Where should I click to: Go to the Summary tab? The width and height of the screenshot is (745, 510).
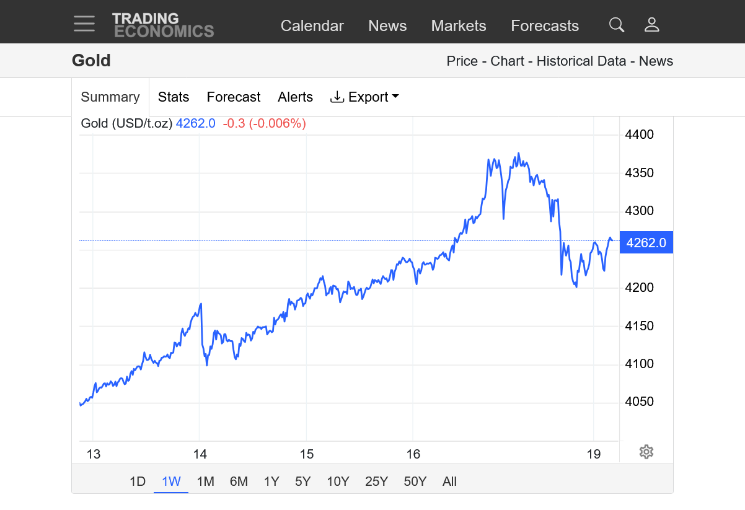coord(110,97)
